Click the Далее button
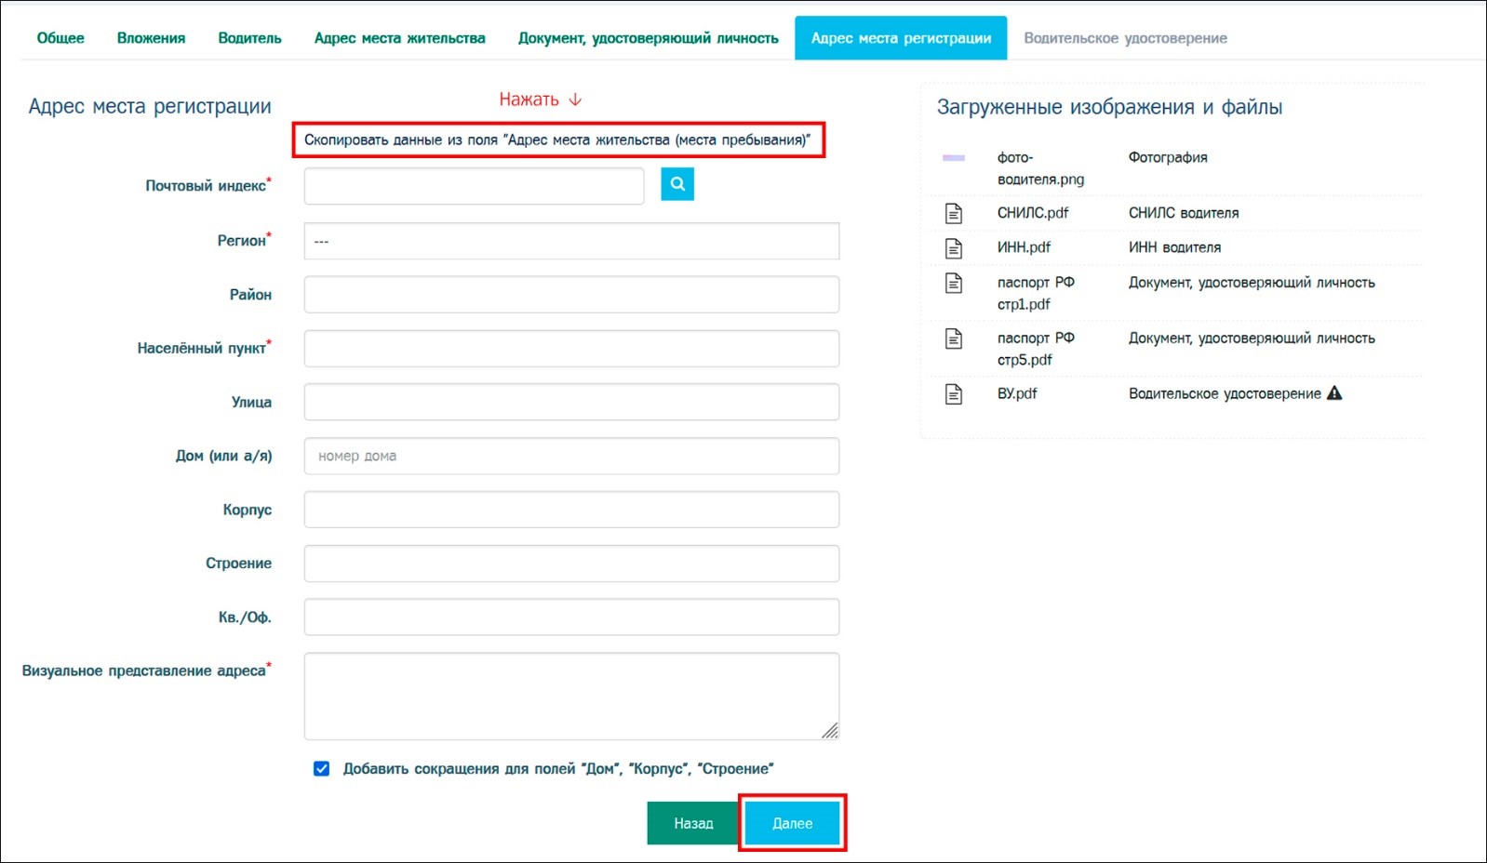Viewport: 1487px width, 863px height. pyautogui.click(x=793, y=823)
